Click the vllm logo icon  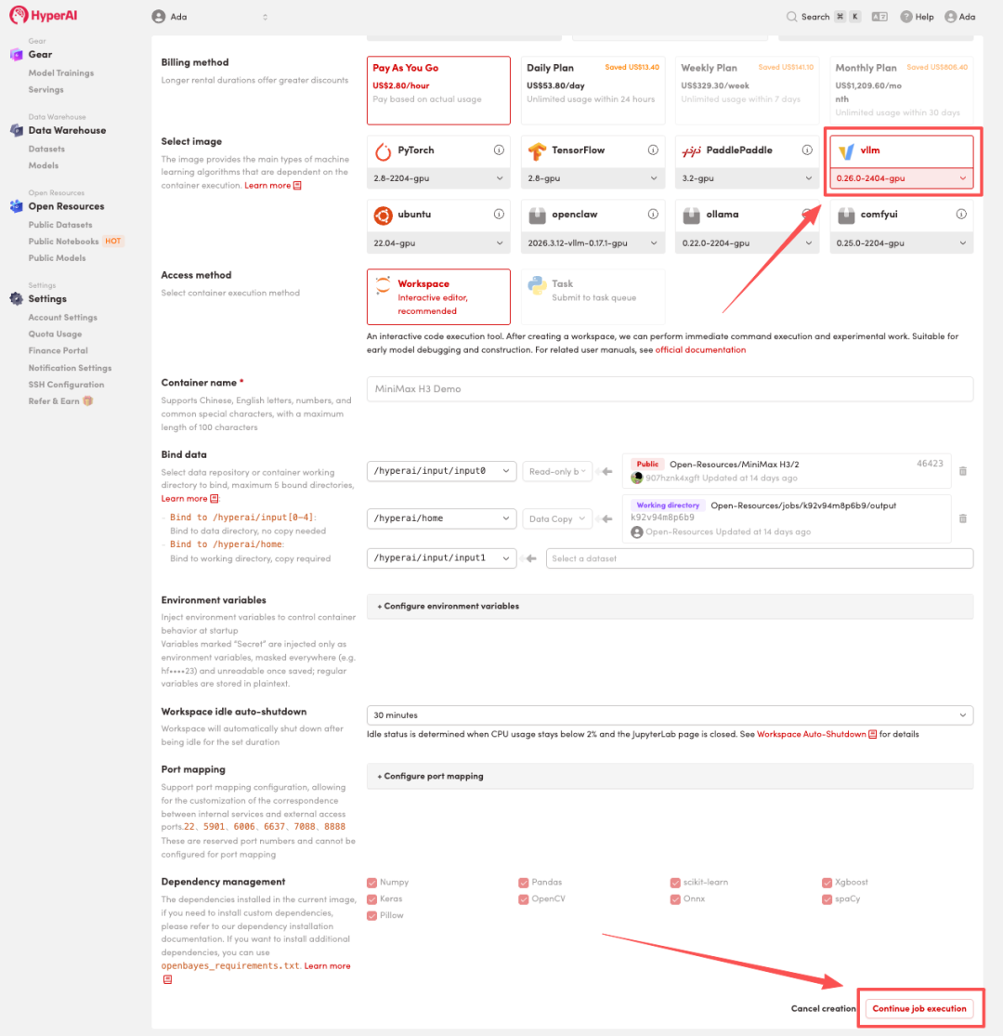click(846, 151)
